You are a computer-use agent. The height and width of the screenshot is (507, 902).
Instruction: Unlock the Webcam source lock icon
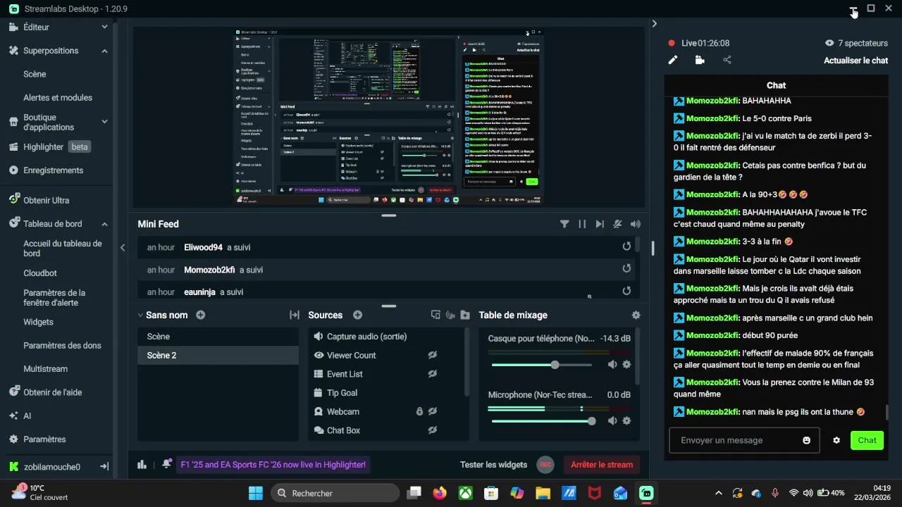(x=419, y=411)
